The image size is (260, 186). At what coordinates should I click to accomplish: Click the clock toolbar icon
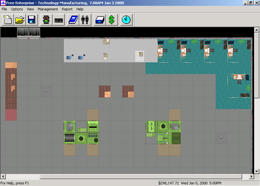tap(126, 20)
